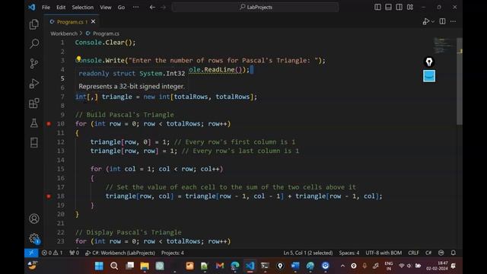Open the Manage gear settings
This screenshot has height=274, width=487.
point(33,238)
